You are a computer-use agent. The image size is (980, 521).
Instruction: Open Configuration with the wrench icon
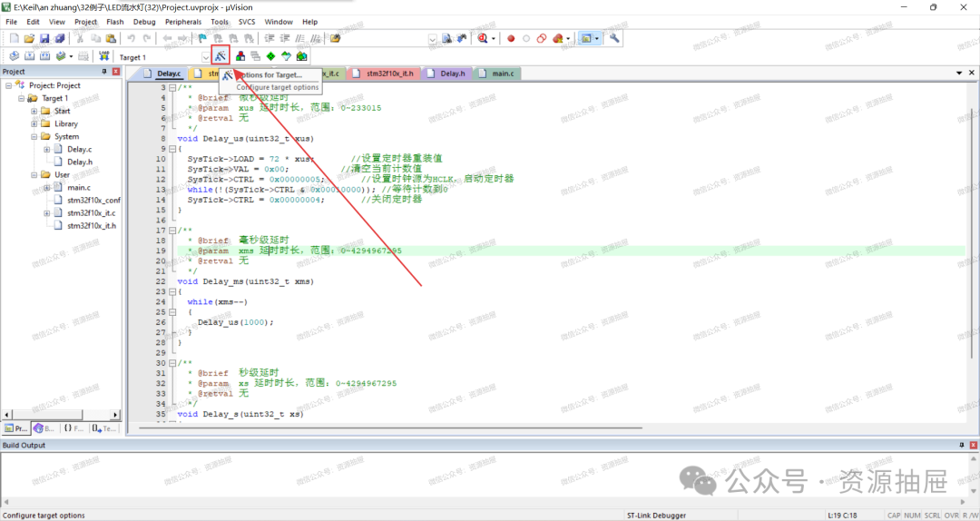pyautogui.click(x=614, y=39)
